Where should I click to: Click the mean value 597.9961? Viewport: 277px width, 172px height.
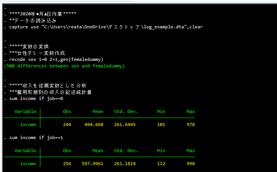pyautogui.click(x=93, y=164)
